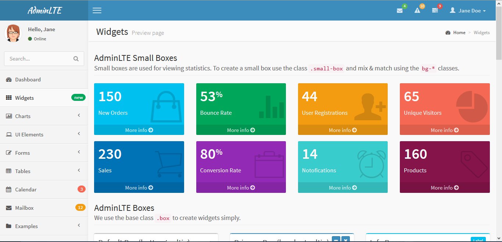
Task: Click the Jane Doe user avatar icon
Action: click(x=452, y=10)
